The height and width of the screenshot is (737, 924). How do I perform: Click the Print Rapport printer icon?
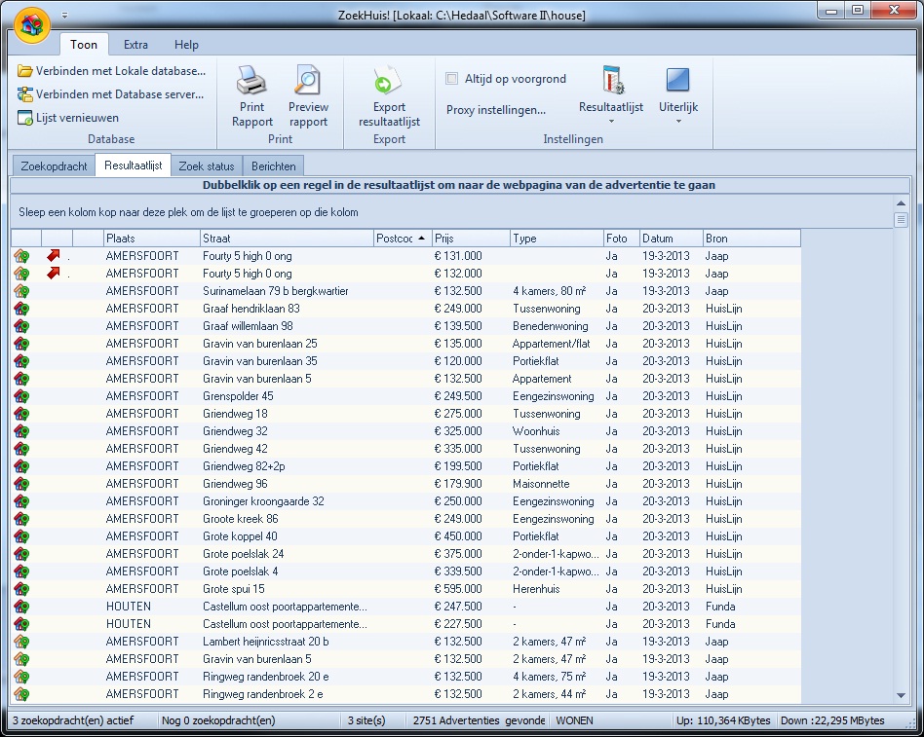pyautogui.click(x=251, y=81)
